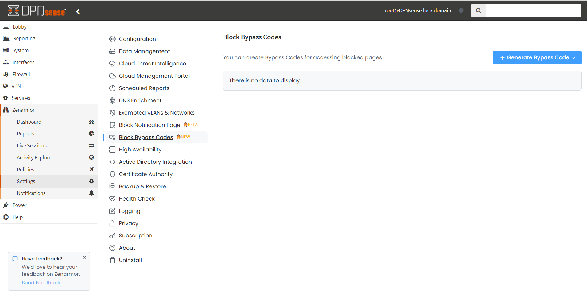Click the status dot next to the hostname

[x=461, y=10]
